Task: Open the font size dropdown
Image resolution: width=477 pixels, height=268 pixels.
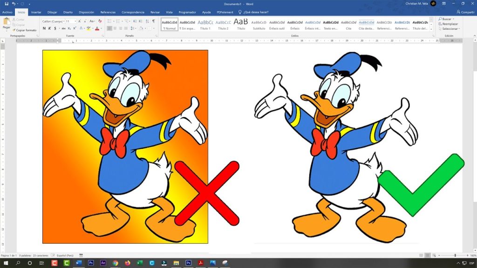Action: point(76,21)
